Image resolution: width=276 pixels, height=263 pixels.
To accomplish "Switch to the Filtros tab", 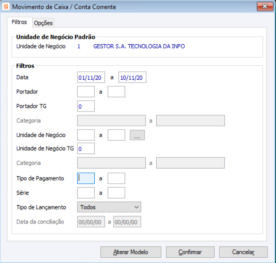I will click(x=19, y=22).
